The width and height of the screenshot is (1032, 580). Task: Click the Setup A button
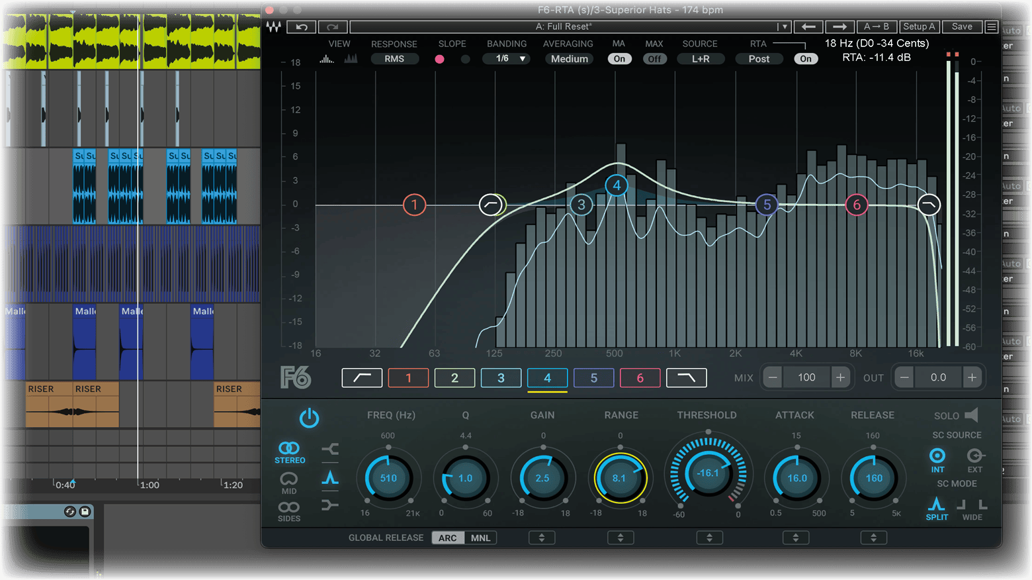920,26
